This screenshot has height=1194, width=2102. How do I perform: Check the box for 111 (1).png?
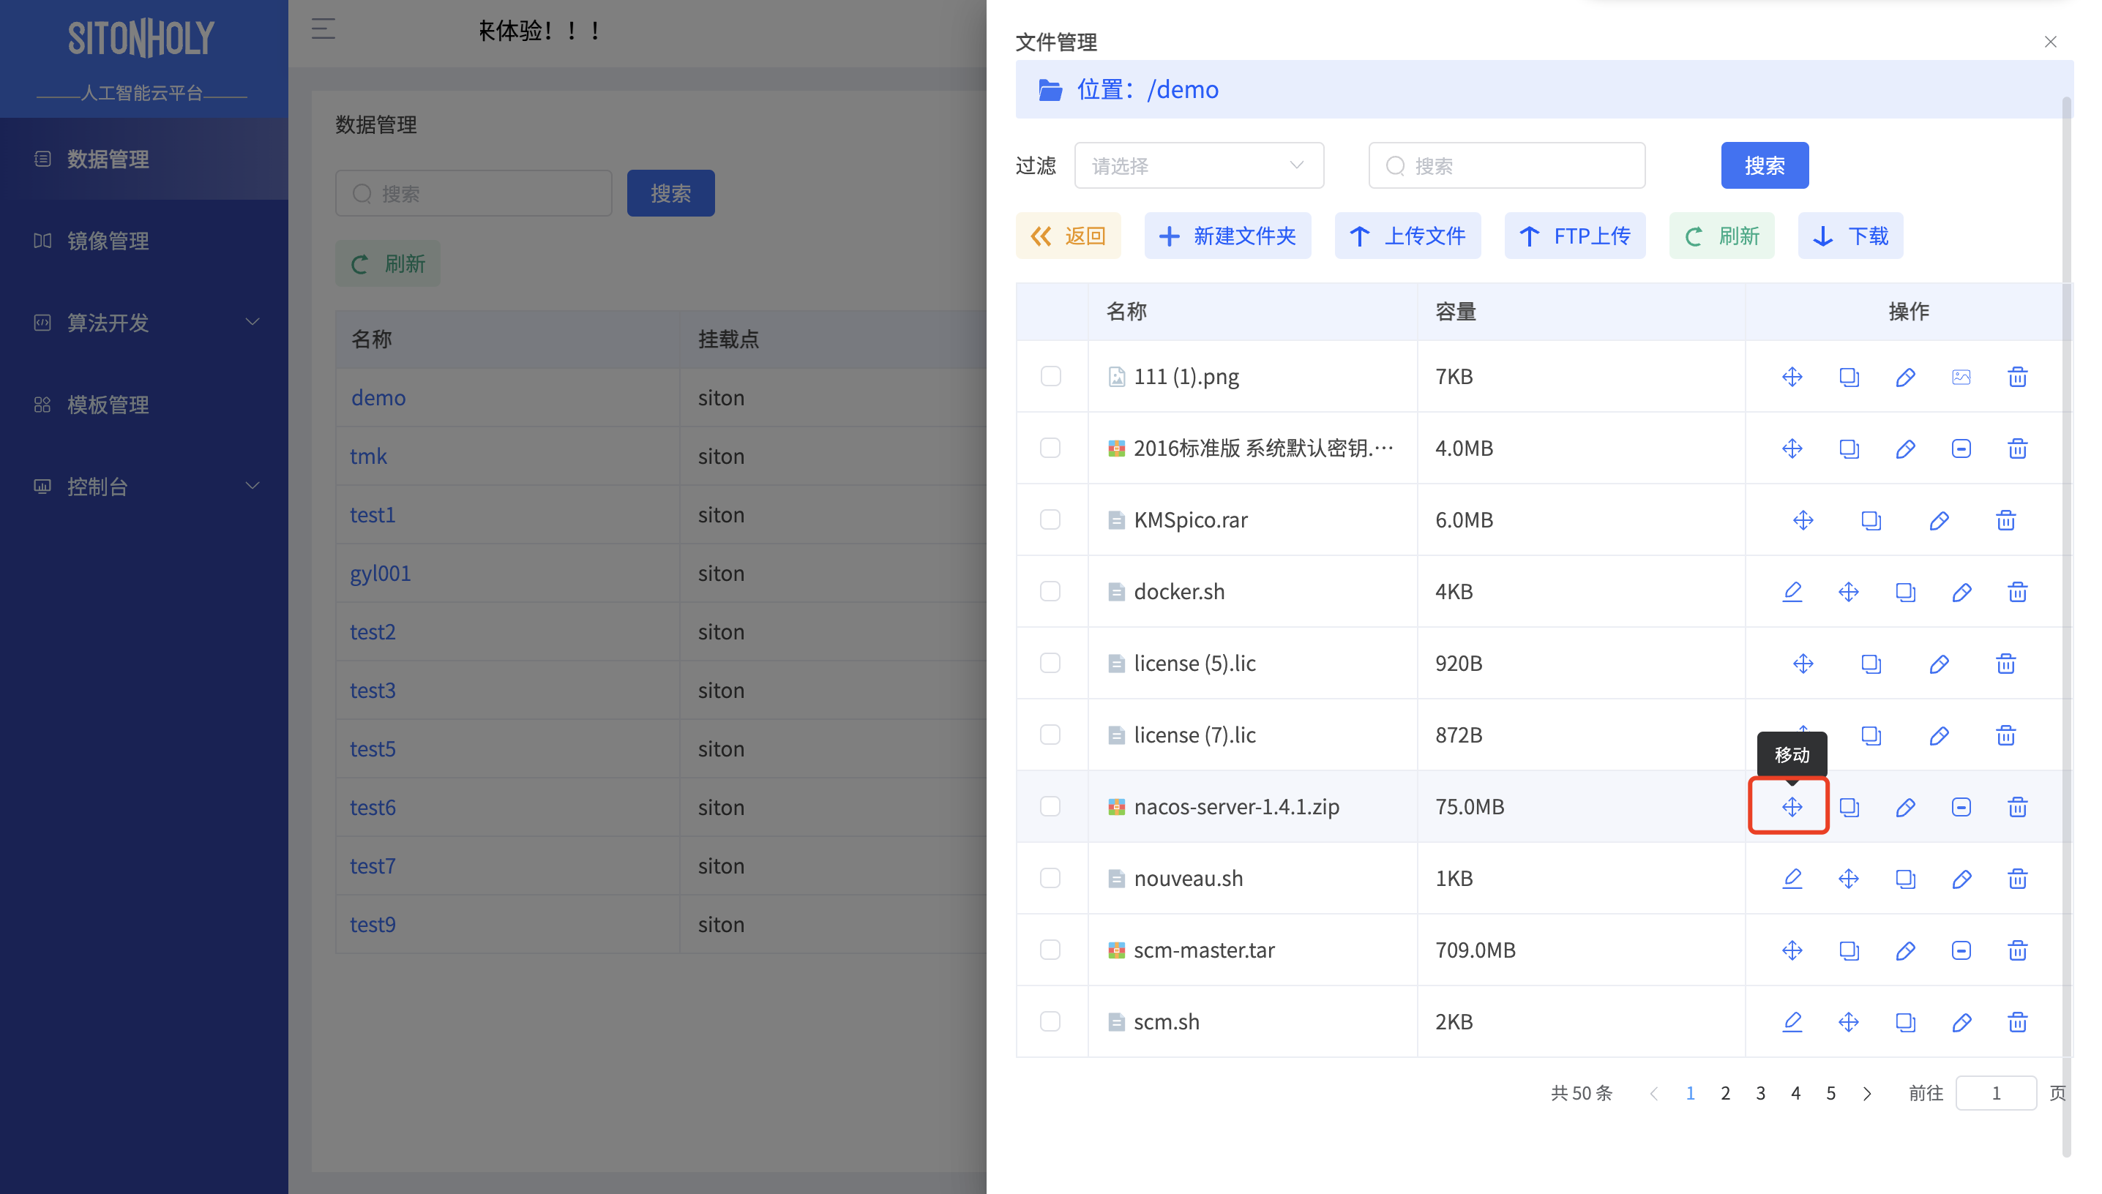1050,376
